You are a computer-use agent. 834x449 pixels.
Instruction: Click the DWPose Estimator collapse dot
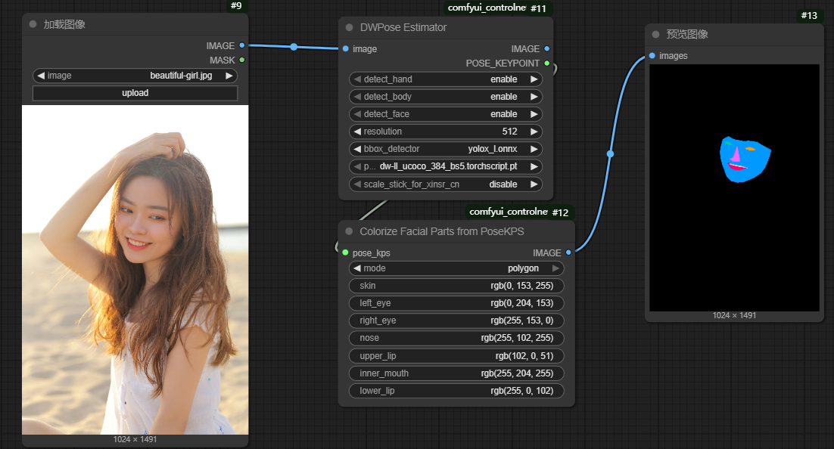coord(349,28)
